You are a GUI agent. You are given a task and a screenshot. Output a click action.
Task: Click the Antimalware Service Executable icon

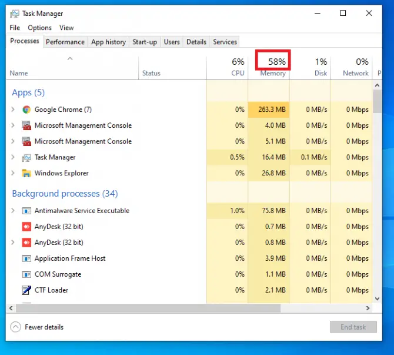pyautogui.click(x=26, y=211)
